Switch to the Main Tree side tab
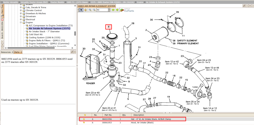This screenshot has height=125, width=254. pos(2,11)
